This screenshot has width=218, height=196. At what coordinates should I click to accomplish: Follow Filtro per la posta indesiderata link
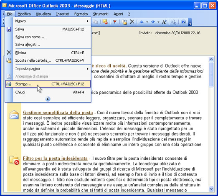point(55,158)
